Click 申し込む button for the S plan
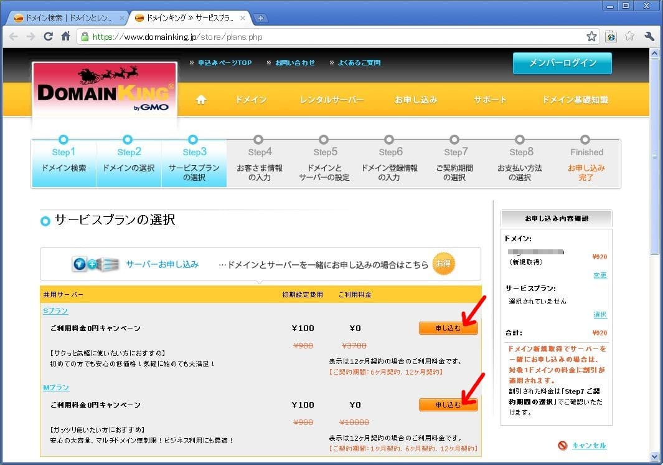Image resolution: width=663 pixels, height=465 pixels. [x=448, y=328]
